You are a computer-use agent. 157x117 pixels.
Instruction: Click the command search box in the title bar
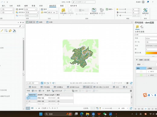(84, 2)
